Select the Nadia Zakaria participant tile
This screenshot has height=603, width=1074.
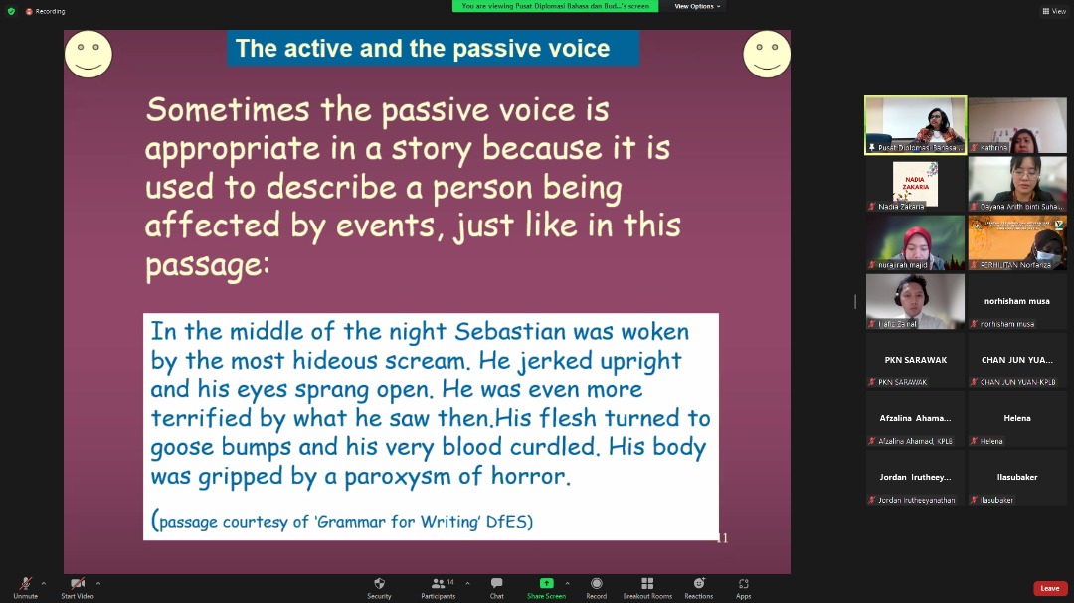915,184
